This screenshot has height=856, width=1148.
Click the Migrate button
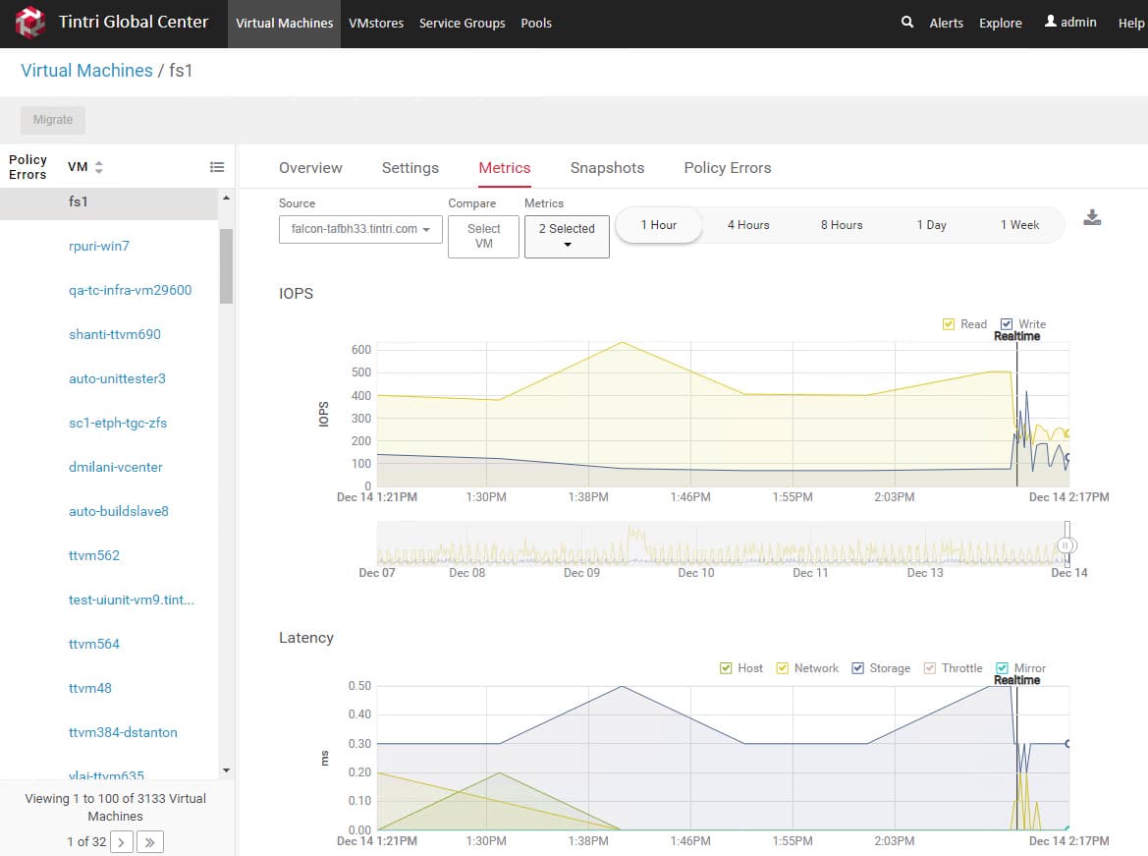coord(53,120)
